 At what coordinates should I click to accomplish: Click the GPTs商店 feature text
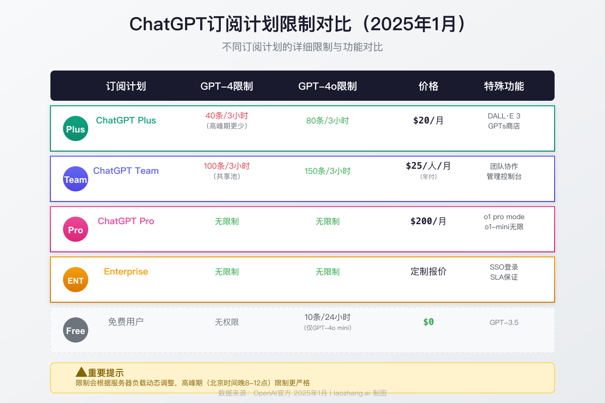click(504, 126)
